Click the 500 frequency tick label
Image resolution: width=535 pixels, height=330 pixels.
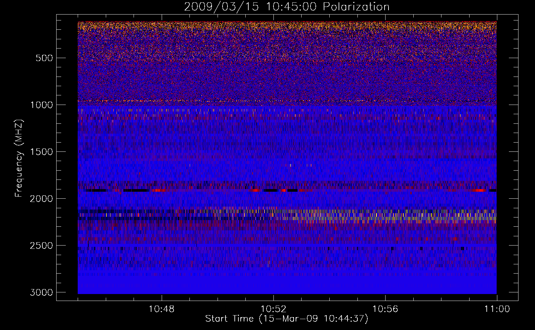(44, 58)
